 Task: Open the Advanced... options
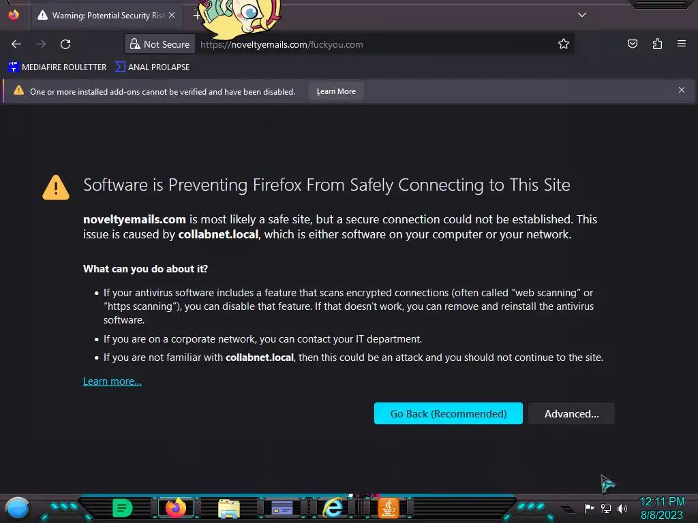click(572, 413)
